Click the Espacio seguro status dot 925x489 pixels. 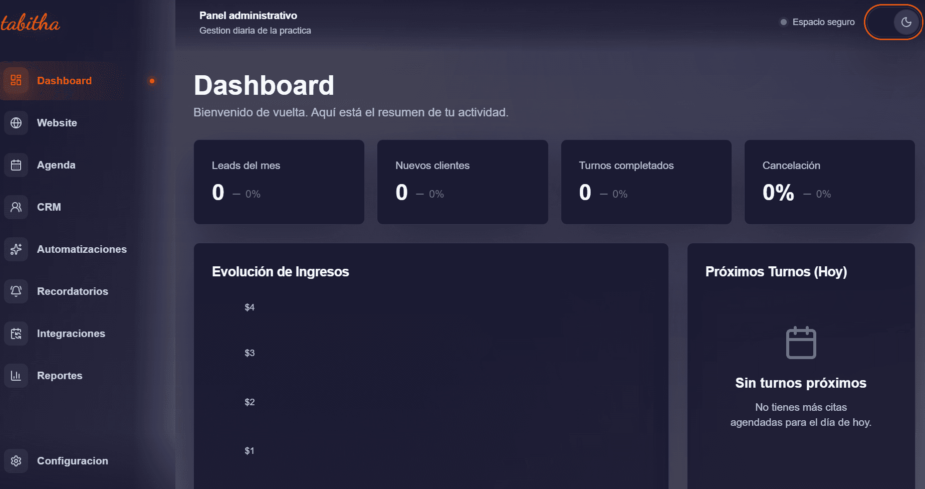pos(783,22)
